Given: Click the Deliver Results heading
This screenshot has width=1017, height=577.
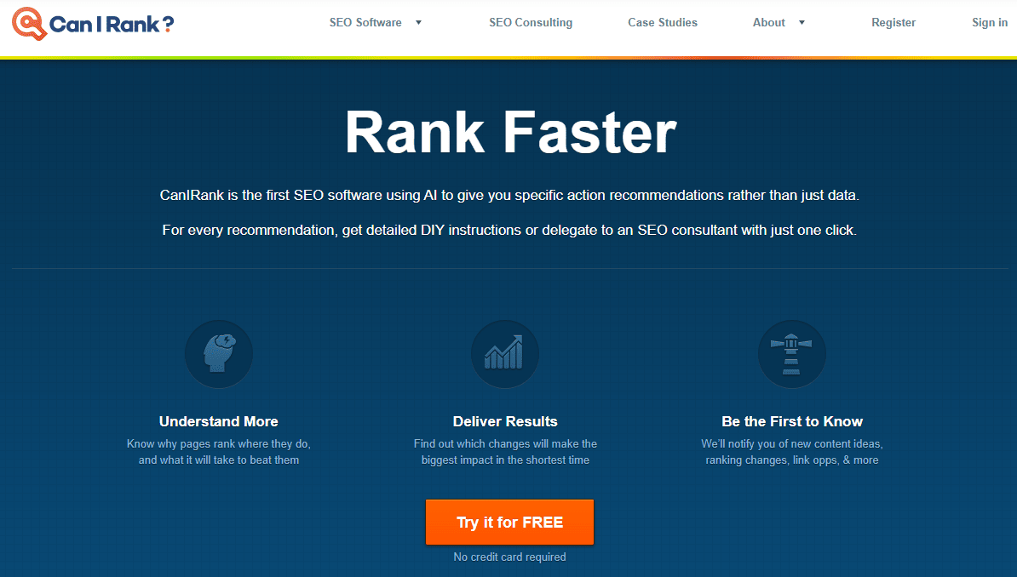Looking at the screenshot, I should pos(505,421).
